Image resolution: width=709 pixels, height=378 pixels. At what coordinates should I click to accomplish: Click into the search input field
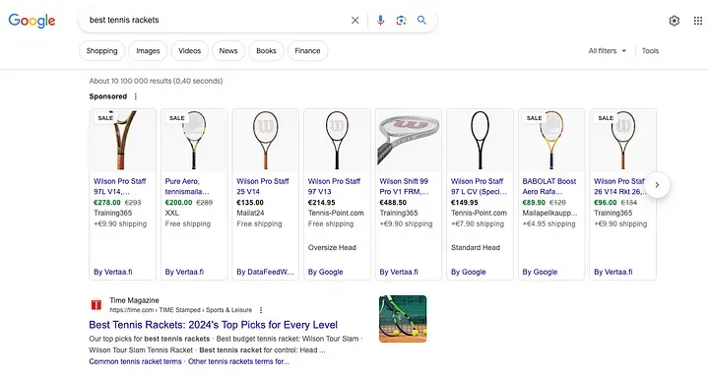217,20
